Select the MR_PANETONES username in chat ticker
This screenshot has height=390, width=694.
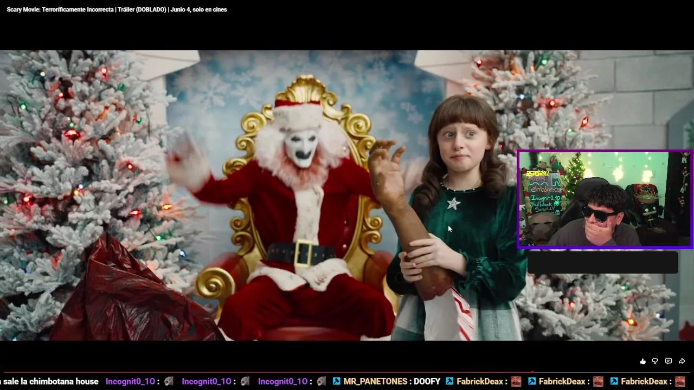coord(375,381)
